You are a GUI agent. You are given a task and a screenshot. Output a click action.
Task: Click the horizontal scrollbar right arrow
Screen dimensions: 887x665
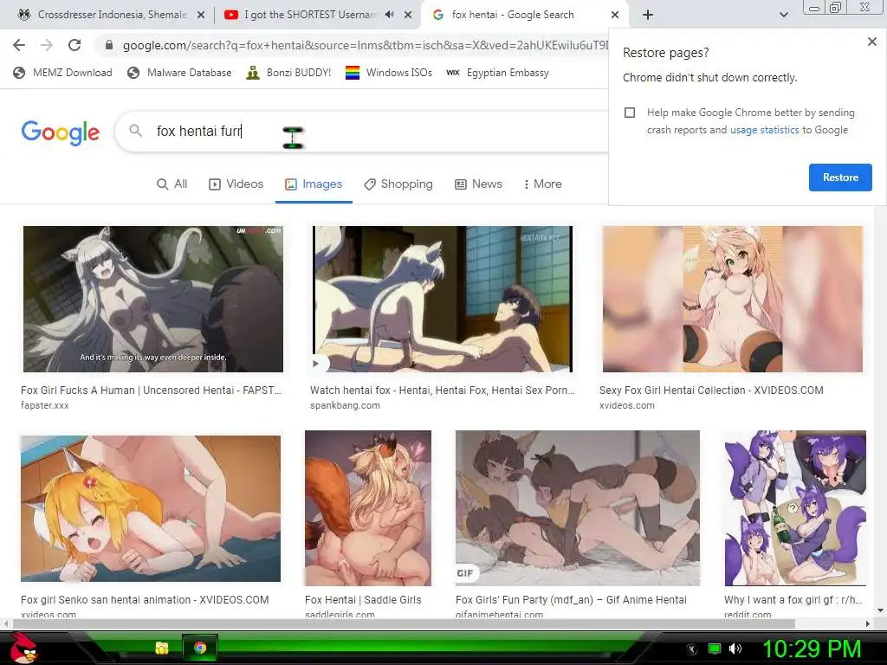[868, 623]
